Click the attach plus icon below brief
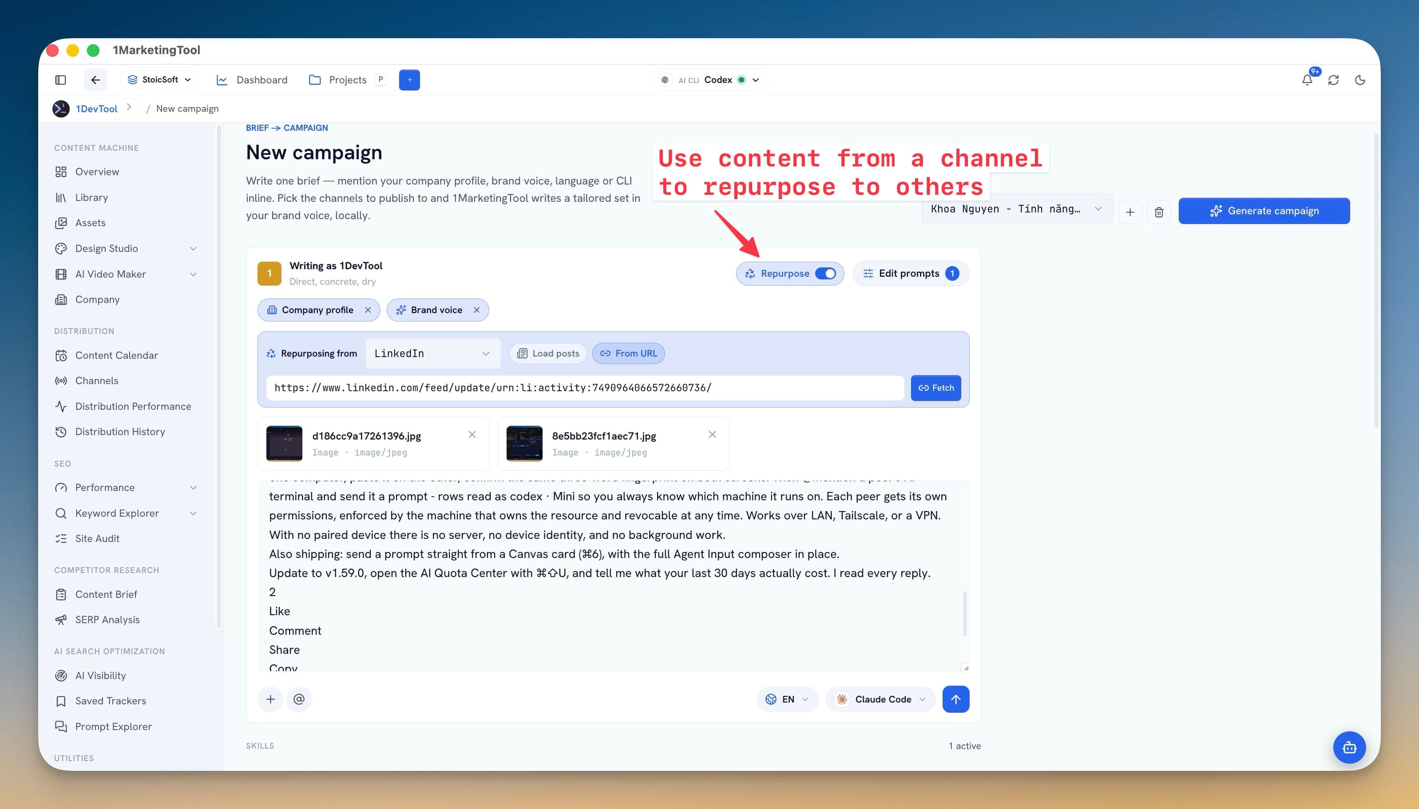 270,699
